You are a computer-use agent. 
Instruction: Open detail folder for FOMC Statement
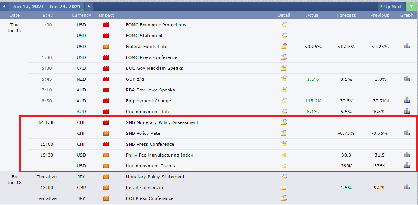284,35
